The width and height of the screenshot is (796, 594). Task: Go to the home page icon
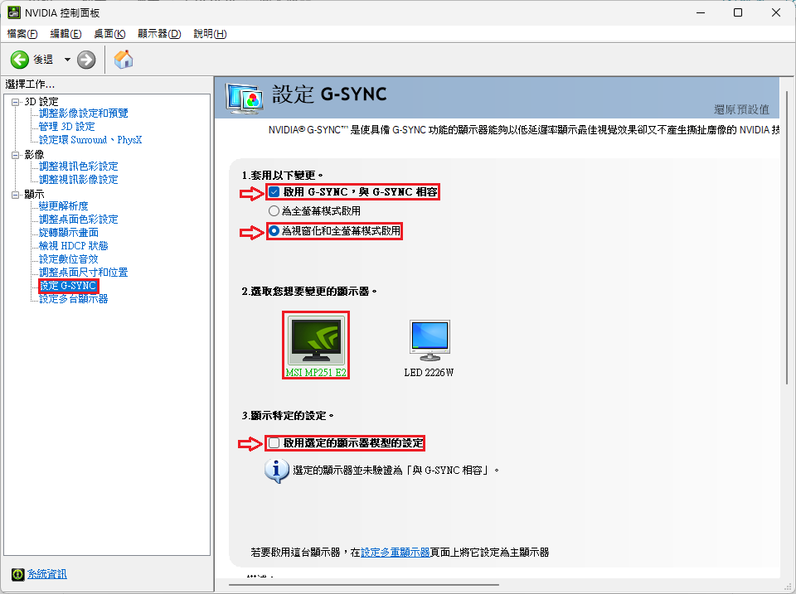tap(124, 60)
